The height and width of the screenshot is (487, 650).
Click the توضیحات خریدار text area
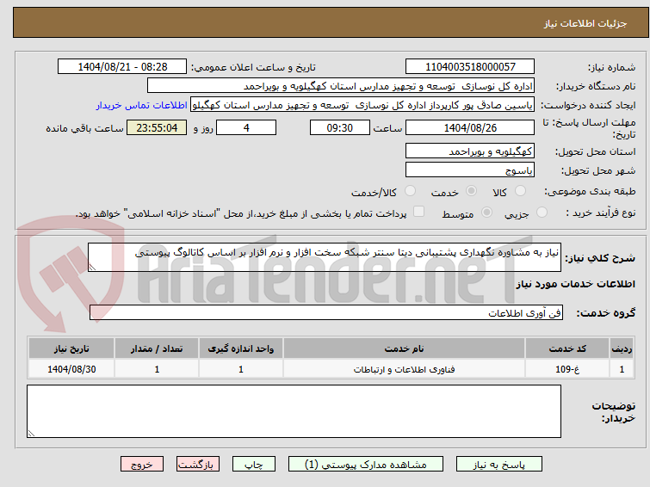294,411
